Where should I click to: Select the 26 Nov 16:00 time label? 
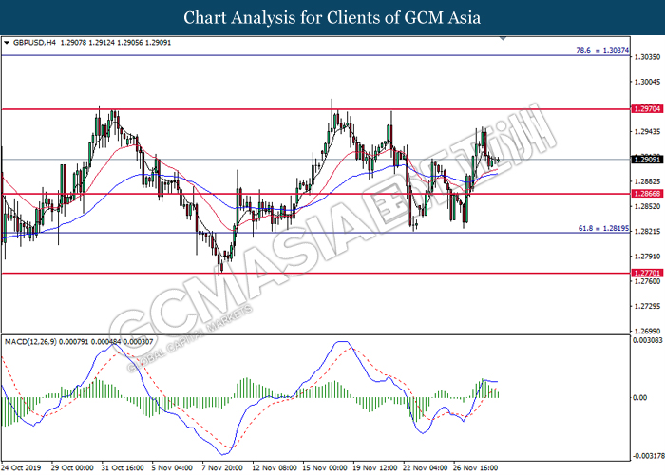coord(475,467)
